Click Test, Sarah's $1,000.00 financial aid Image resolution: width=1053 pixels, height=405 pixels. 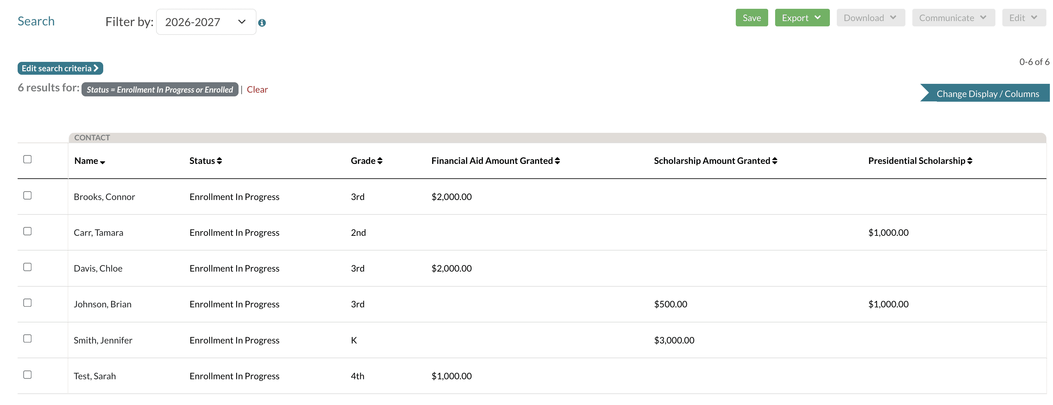[451, 376]
